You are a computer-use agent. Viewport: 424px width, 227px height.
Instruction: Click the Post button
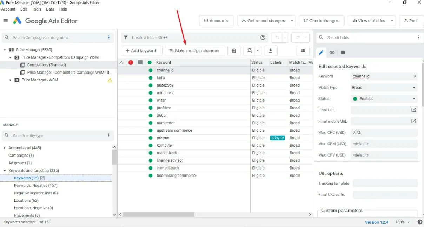pos(411,21)
